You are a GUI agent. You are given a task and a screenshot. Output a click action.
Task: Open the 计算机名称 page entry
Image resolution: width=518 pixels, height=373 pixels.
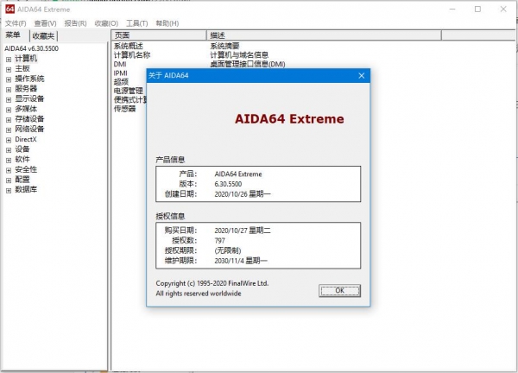tap(132, 55)
